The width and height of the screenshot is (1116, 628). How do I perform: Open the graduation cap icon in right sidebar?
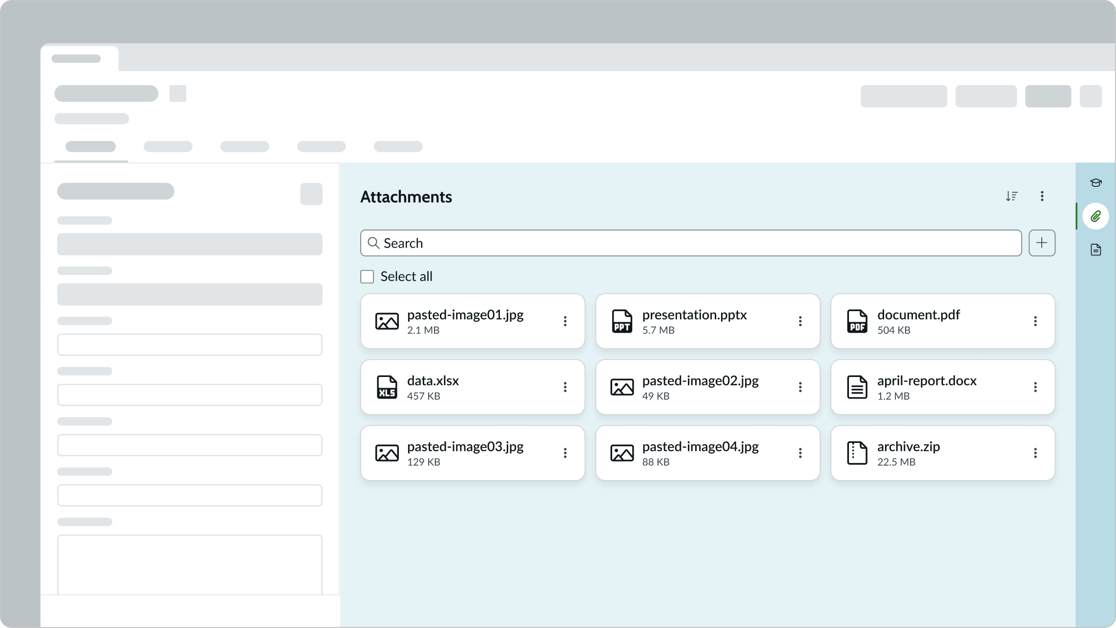point(1095,183)
